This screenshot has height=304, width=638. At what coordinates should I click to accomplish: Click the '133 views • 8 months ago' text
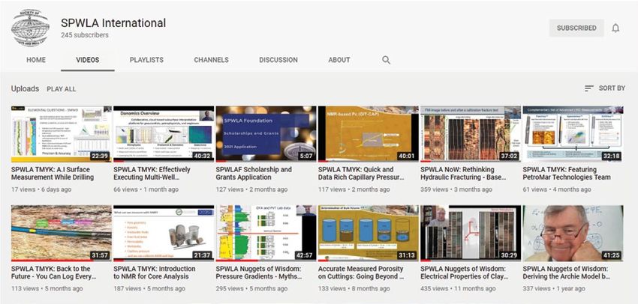[354, 288]
